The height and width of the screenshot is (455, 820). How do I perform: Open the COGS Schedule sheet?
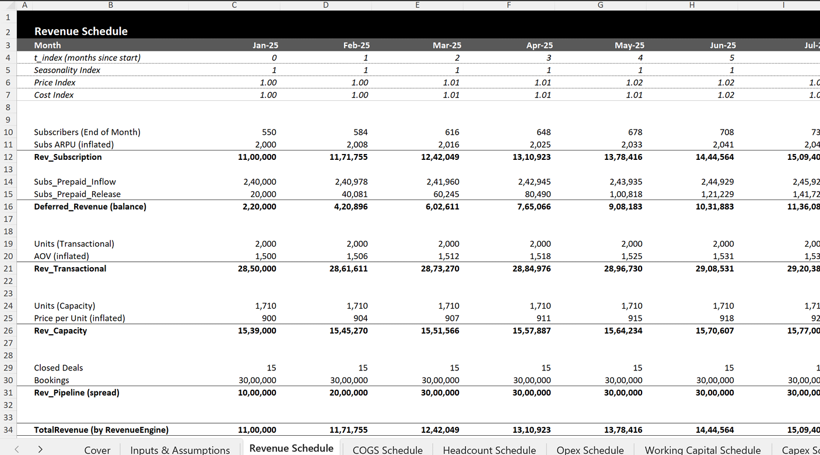click(x=387, y=450)
